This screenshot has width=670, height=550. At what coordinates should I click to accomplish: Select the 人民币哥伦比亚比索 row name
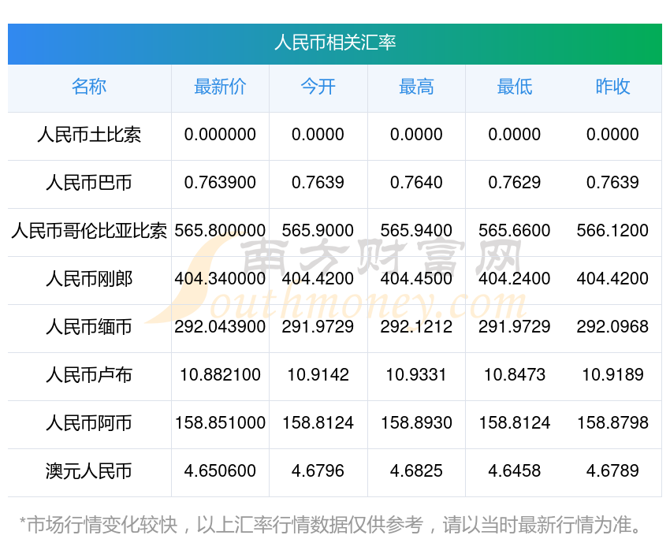(89, 231)
